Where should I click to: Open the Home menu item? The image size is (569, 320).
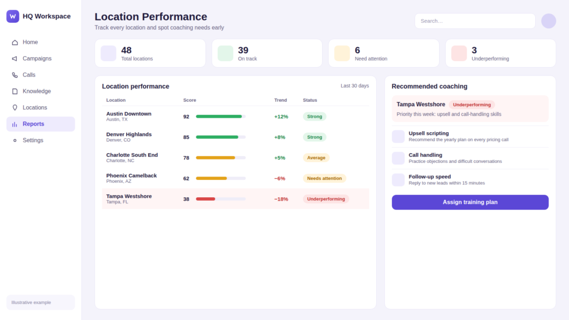tap(41, 42)
